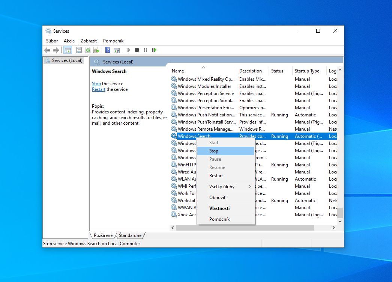Click gear icon of Windows Mixed Reality row
This screenshot has height=282, width=392.
[174, 79]
